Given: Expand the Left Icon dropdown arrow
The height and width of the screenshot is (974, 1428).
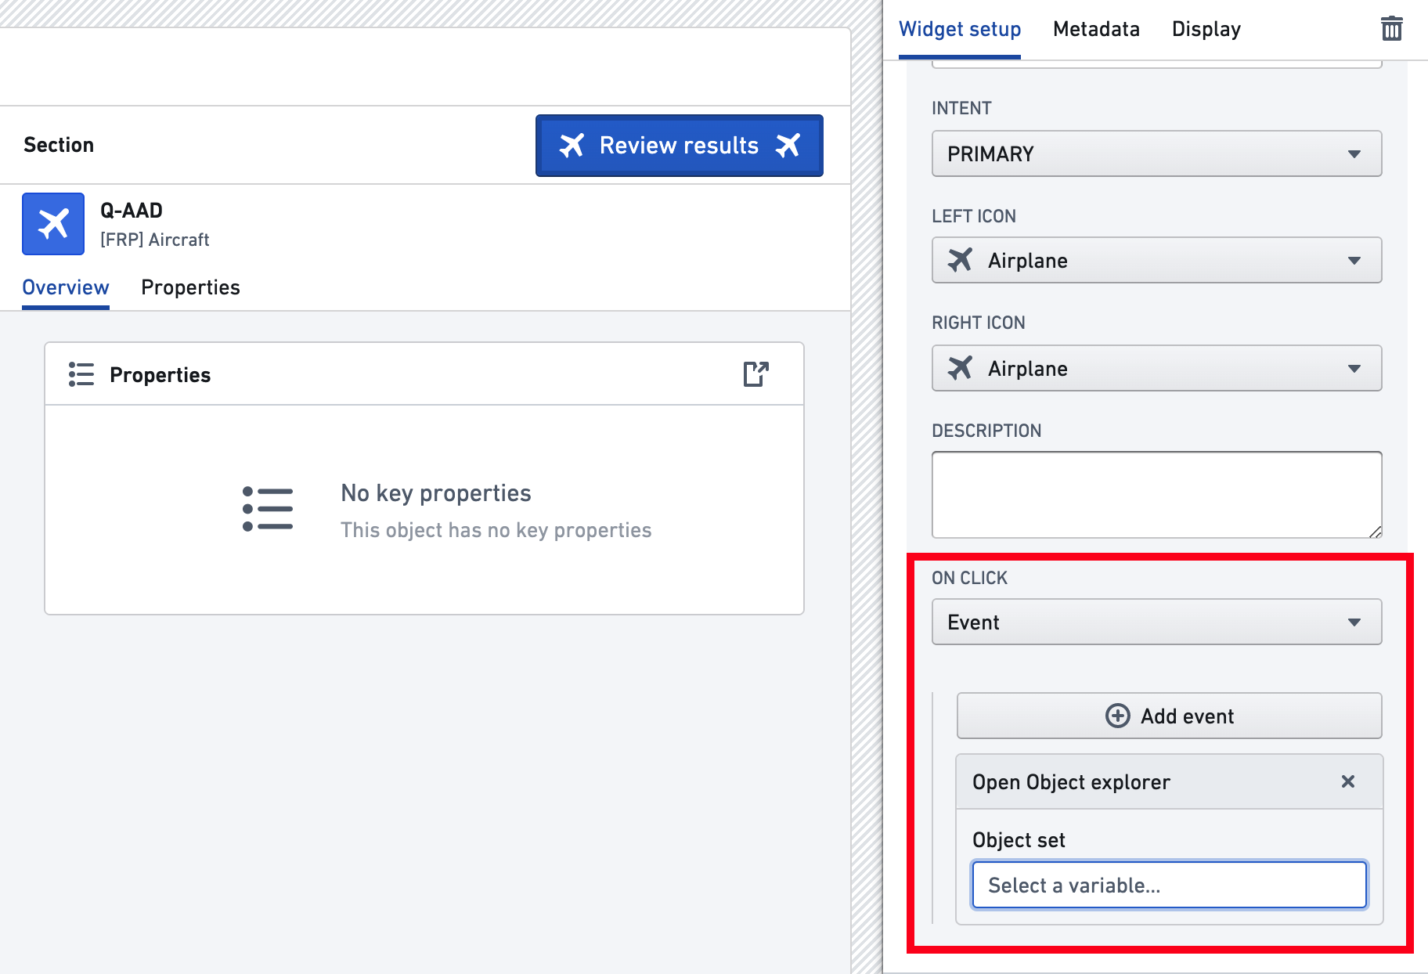Looking at the screenshot, I should tap(1354, 261).
